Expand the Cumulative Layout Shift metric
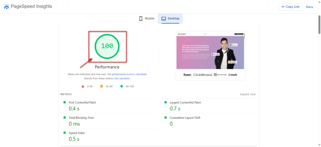 coord(209,121)
